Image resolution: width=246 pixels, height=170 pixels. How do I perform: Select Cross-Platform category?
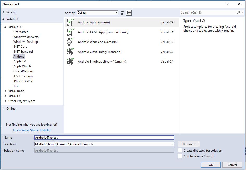tap(23, 71)
